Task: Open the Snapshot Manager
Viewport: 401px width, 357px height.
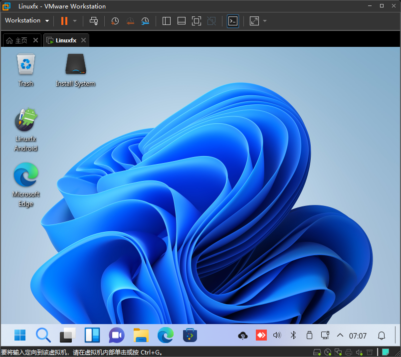Action: coord(145,21)
